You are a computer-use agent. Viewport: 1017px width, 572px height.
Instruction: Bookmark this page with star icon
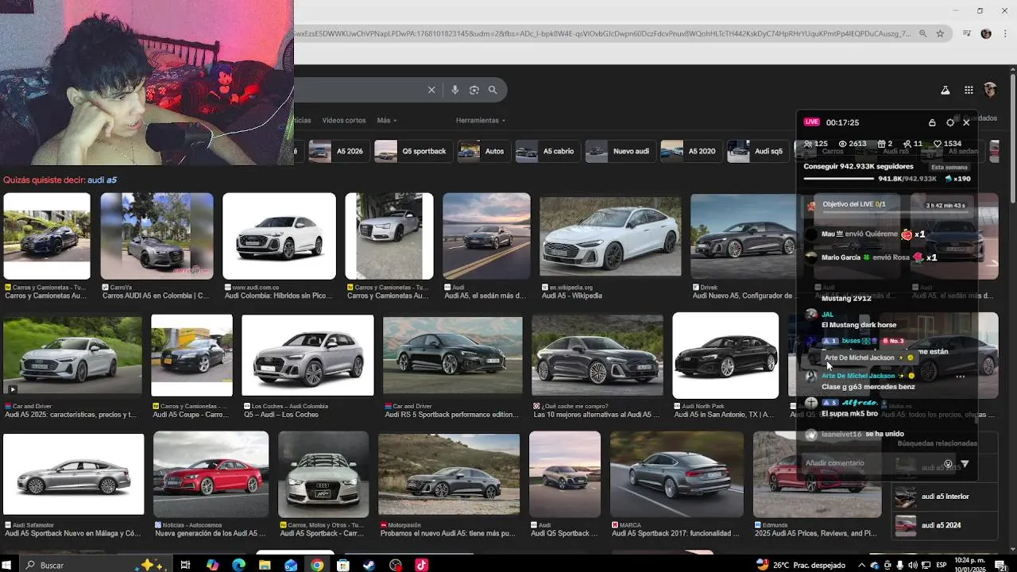click(940, 33)
